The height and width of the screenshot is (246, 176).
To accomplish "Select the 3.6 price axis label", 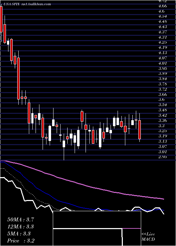I will 161,99.
